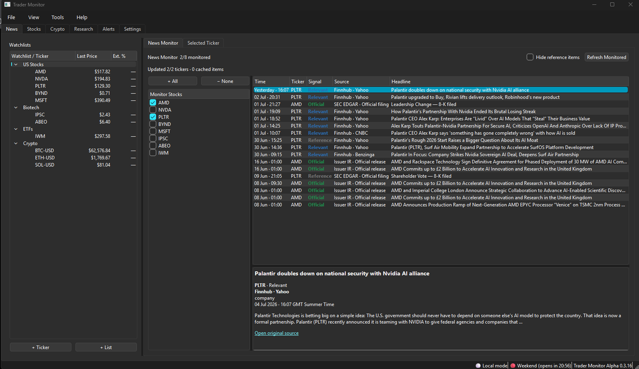Sort news by Signal column header
639x369 pixels.
[319, 82]
